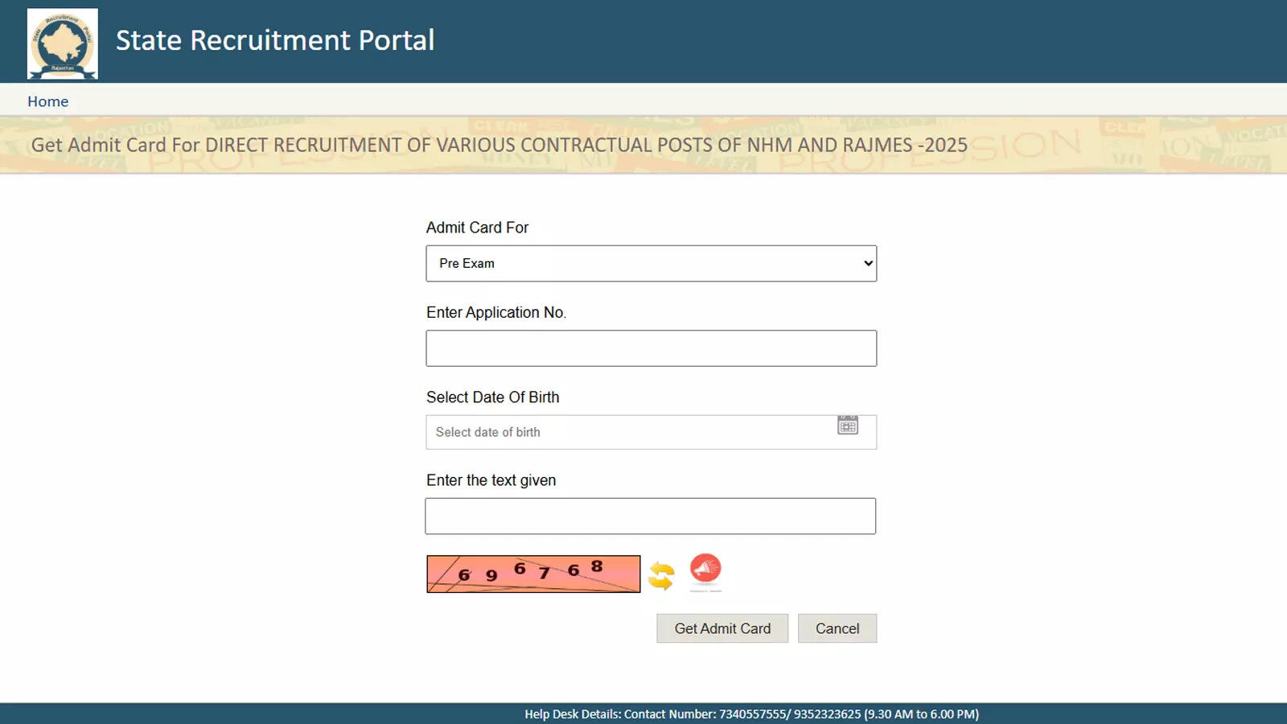Image resolution: width=1287 pixels, height=724 pixels.
Task: Refresh the captcha with yellow arrows icon
Action: [661, 575]
